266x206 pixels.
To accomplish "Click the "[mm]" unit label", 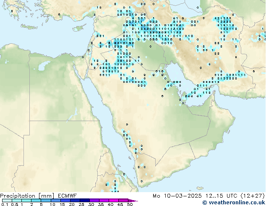I will tap(46, 196).
